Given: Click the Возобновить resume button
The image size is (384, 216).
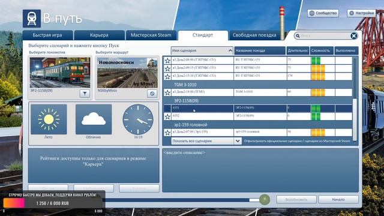Looking at the screenshot, I should click(296, 200).
